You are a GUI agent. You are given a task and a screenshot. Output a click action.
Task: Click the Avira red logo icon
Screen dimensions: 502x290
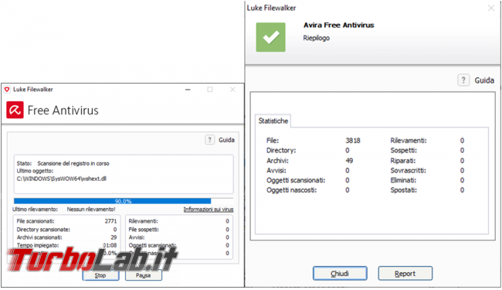pos(15,110)
